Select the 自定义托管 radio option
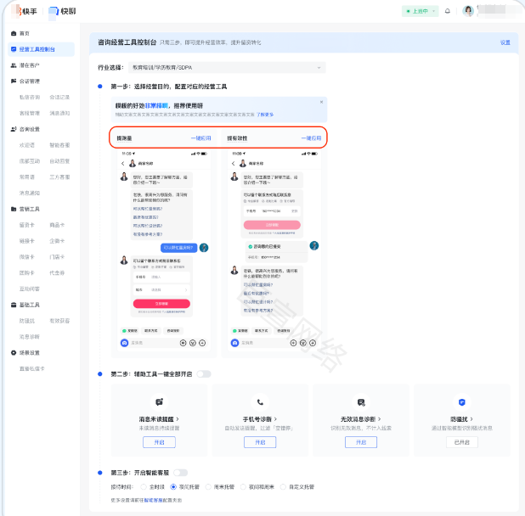 [285, 487]
